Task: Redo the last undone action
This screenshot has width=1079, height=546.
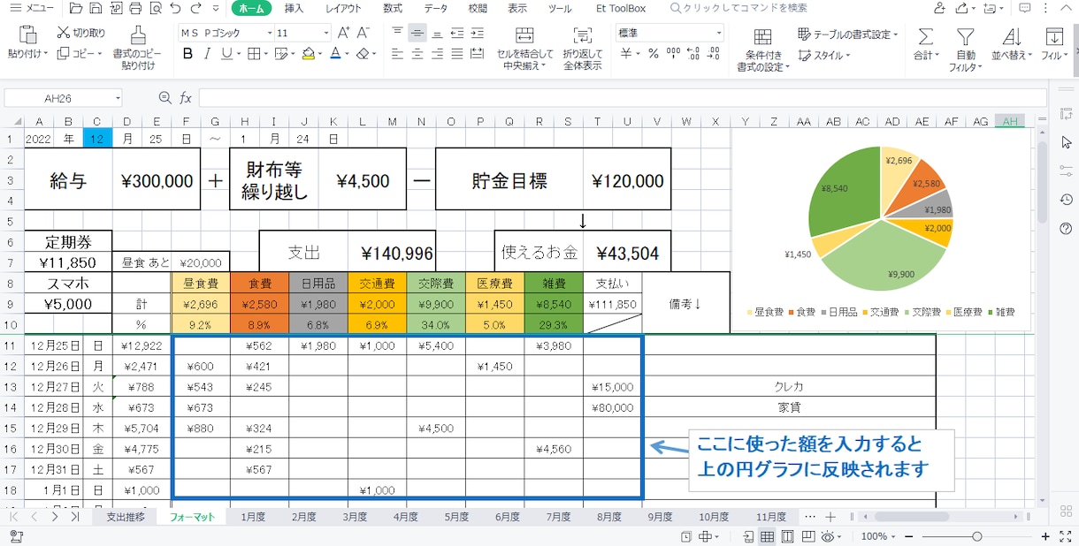Action: click(195, 9)
